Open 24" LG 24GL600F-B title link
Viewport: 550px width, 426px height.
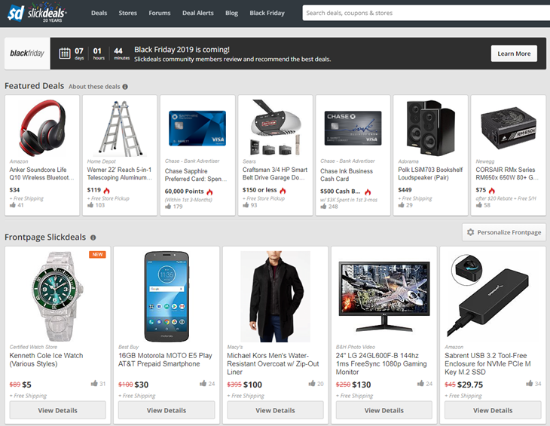tap(381, 364)
